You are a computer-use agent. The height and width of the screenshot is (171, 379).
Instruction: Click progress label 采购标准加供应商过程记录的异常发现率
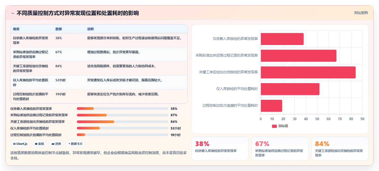[x=39, y=115]
